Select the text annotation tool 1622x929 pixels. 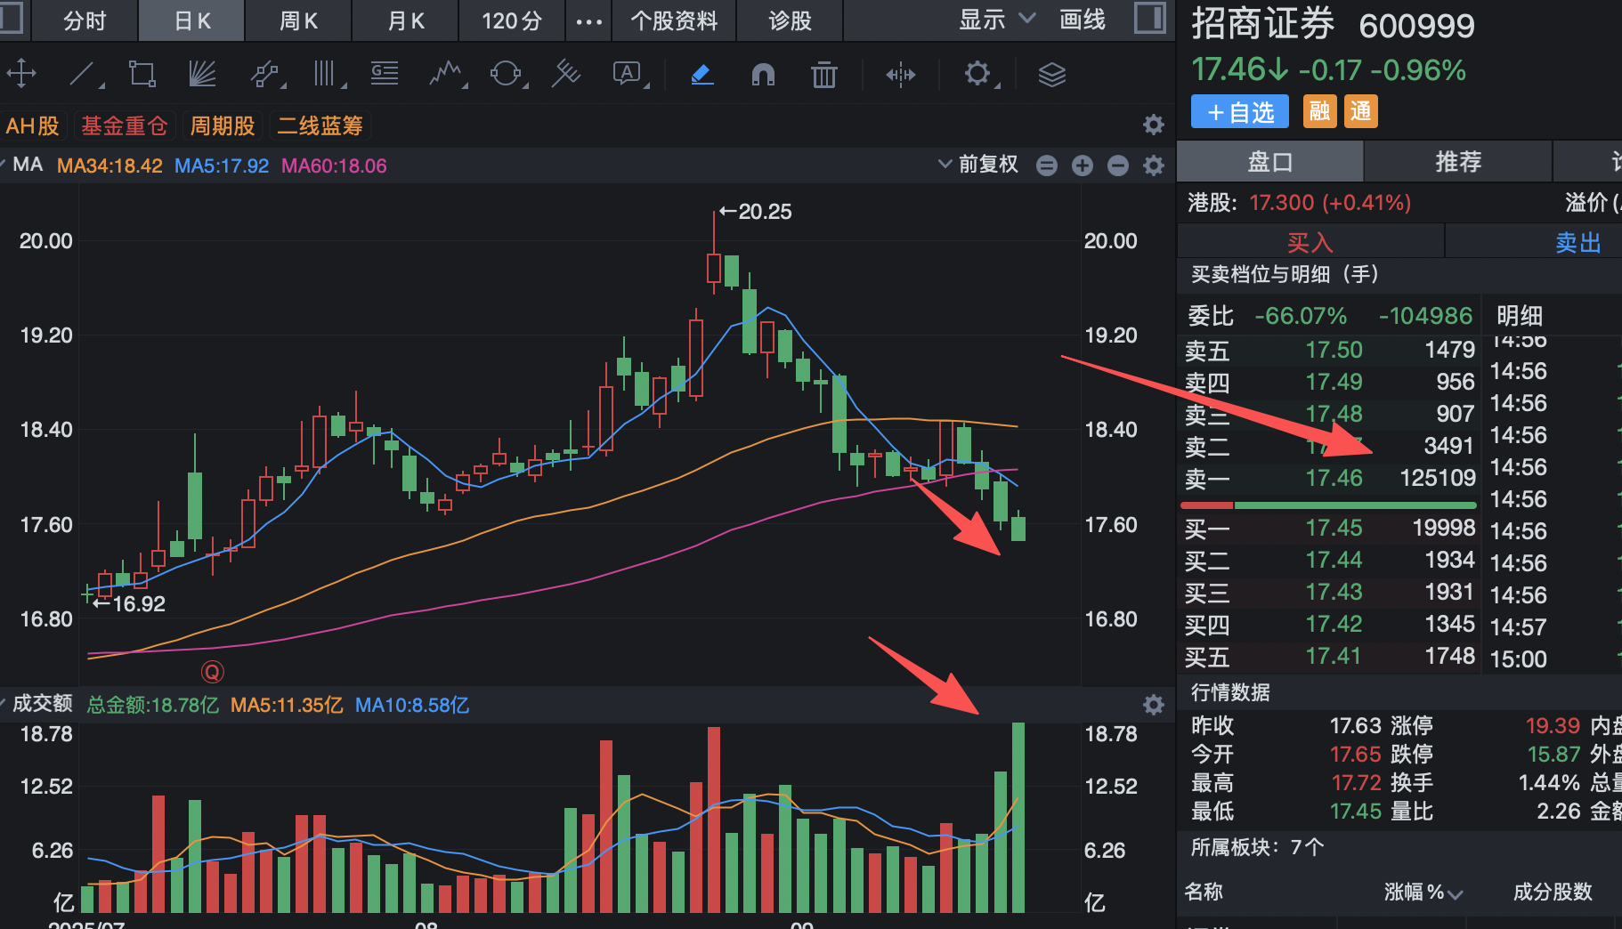pos(629,74)
